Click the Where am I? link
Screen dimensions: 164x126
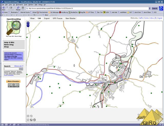[x=19, y=66]
